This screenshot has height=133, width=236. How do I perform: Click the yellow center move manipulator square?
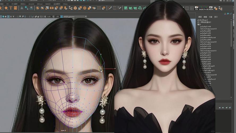pyautogui.click(x=101, y=69)
